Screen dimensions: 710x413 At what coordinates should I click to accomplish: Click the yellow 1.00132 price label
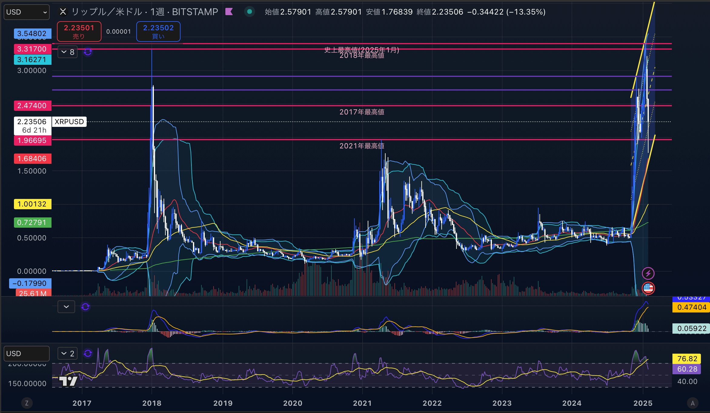(x=33, y=204)
